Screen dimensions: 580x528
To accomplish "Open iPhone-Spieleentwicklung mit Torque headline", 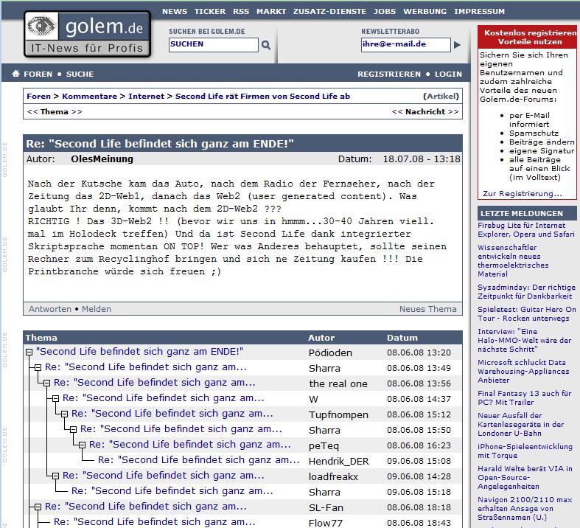I will click(525, 451).
